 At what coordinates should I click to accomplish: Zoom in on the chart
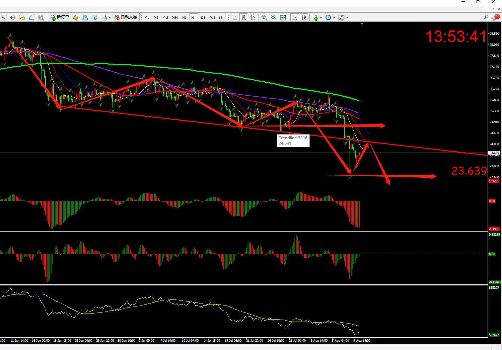(264, 17)
